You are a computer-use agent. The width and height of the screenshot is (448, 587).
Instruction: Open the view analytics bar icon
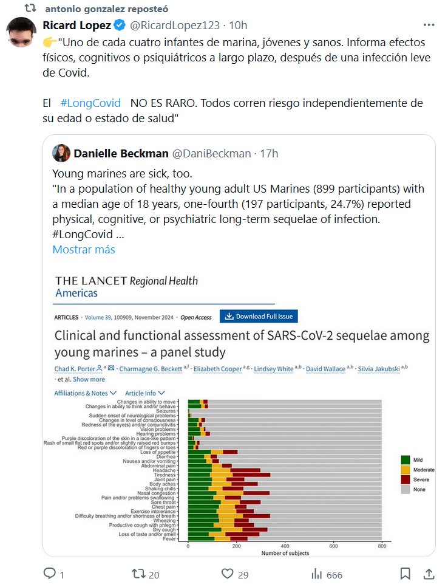point(316,574)
